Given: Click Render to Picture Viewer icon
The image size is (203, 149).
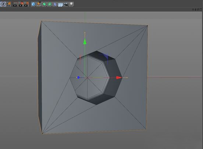Looking at the screenshot, I should (21, 4).
